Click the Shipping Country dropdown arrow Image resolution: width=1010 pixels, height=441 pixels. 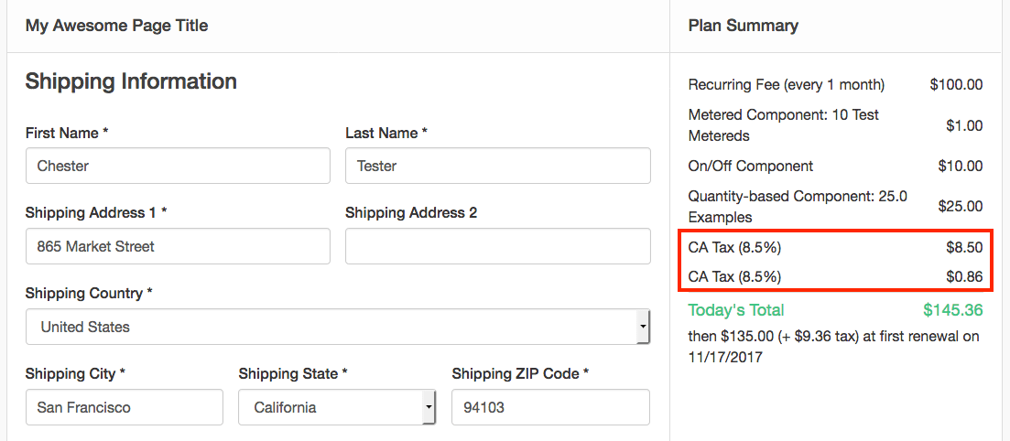coord(643,327)
